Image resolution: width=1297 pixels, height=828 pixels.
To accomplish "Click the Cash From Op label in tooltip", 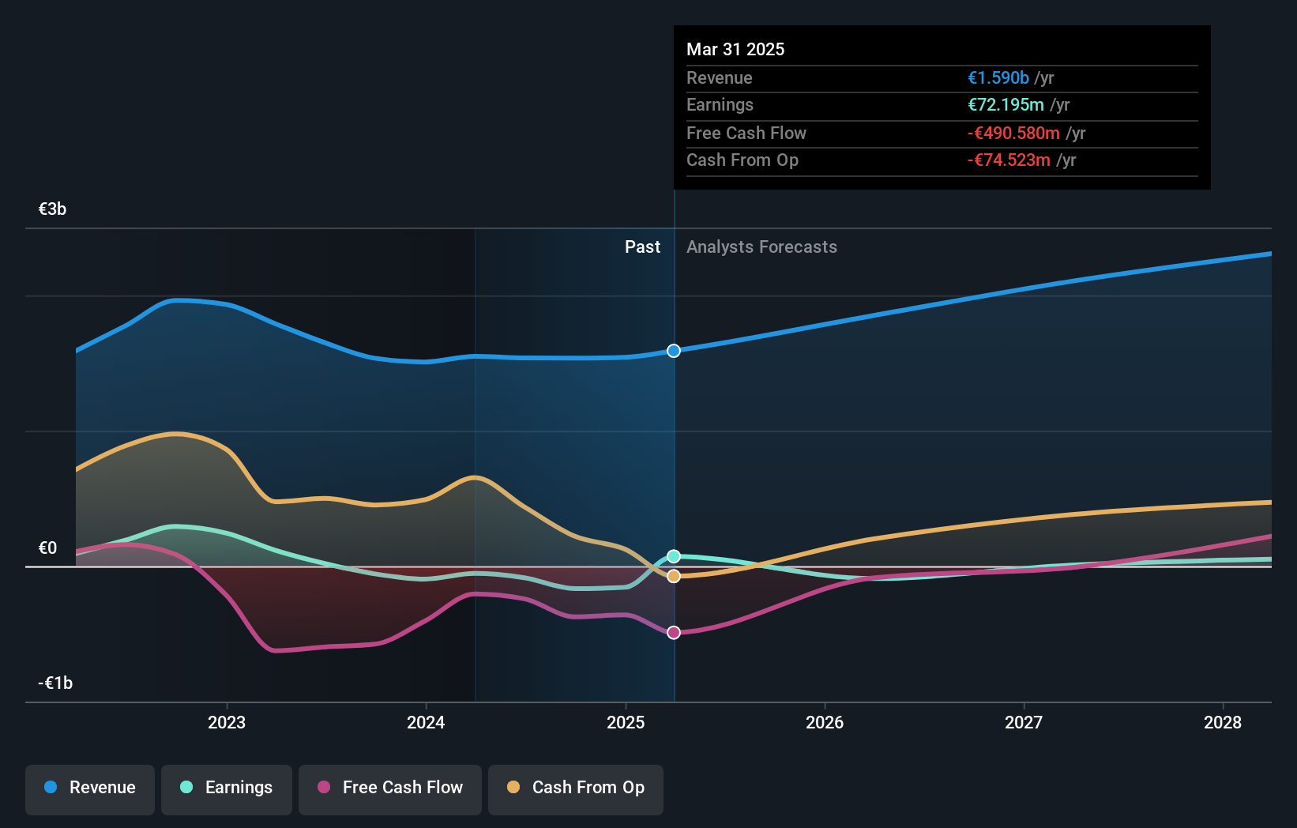I will [x=742, y=160].
